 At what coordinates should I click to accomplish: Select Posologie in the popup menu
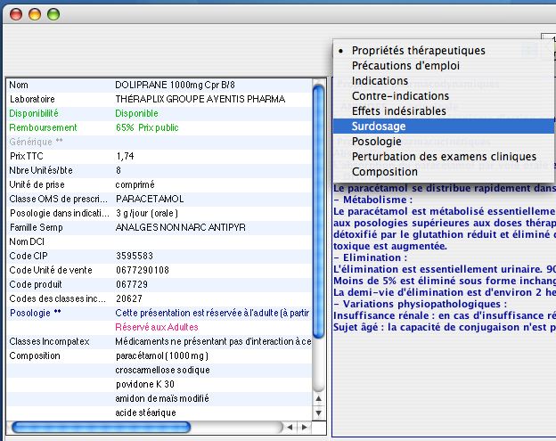click(443, 142)
